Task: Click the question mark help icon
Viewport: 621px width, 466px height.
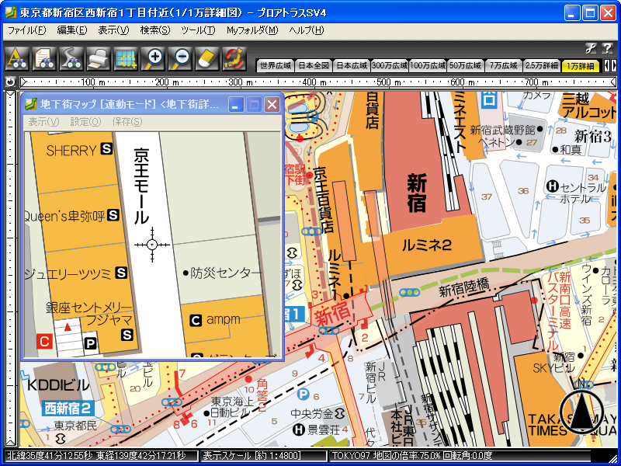Action: (x=607, y=48)
